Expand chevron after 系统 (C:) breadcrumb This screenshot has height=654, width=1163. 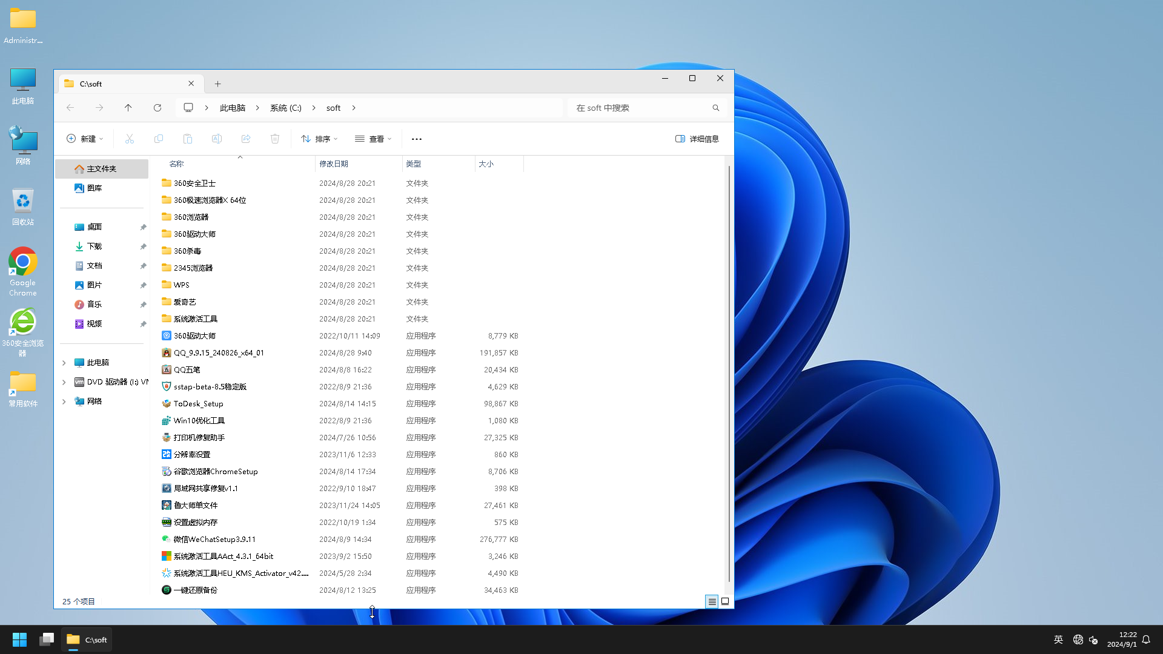pyautogui.click(x=314, y=108)
